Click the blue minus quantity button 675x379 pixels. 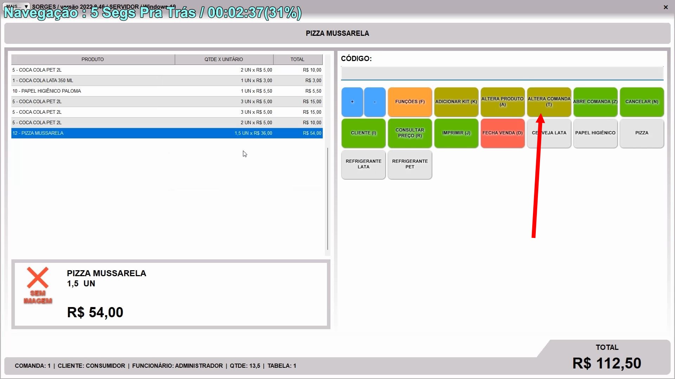[374, 102]
